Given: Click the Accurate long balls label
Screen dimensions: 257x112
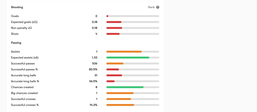Looking at the screenshot, I should pyautogui.click(x=23, y=75).
